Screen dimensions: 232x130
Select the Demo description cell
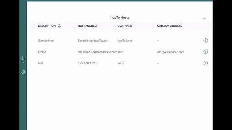click(x=42, y=52)
